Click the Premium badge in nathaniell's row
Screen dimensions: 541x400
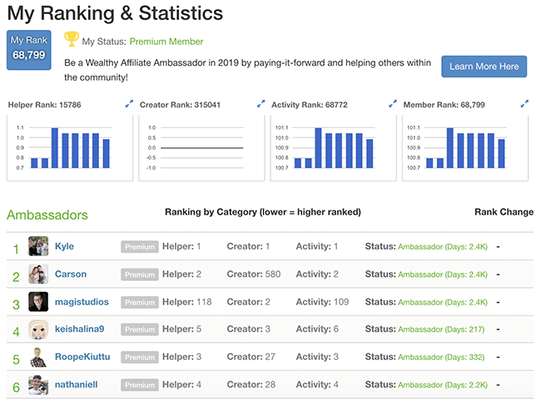(140, 385)
